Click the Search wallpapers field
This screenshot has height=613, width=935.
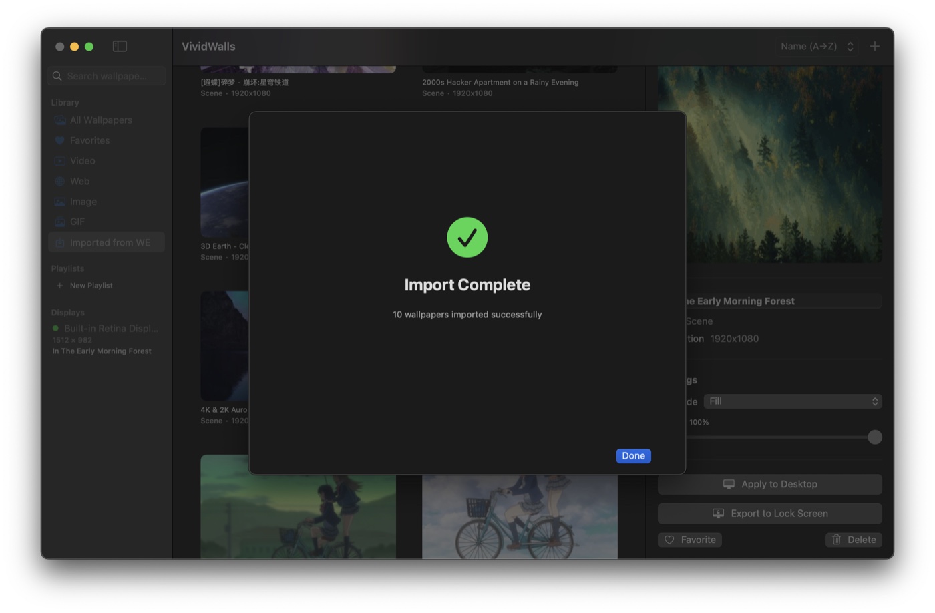pyautogui.click(x=107, y=76)
